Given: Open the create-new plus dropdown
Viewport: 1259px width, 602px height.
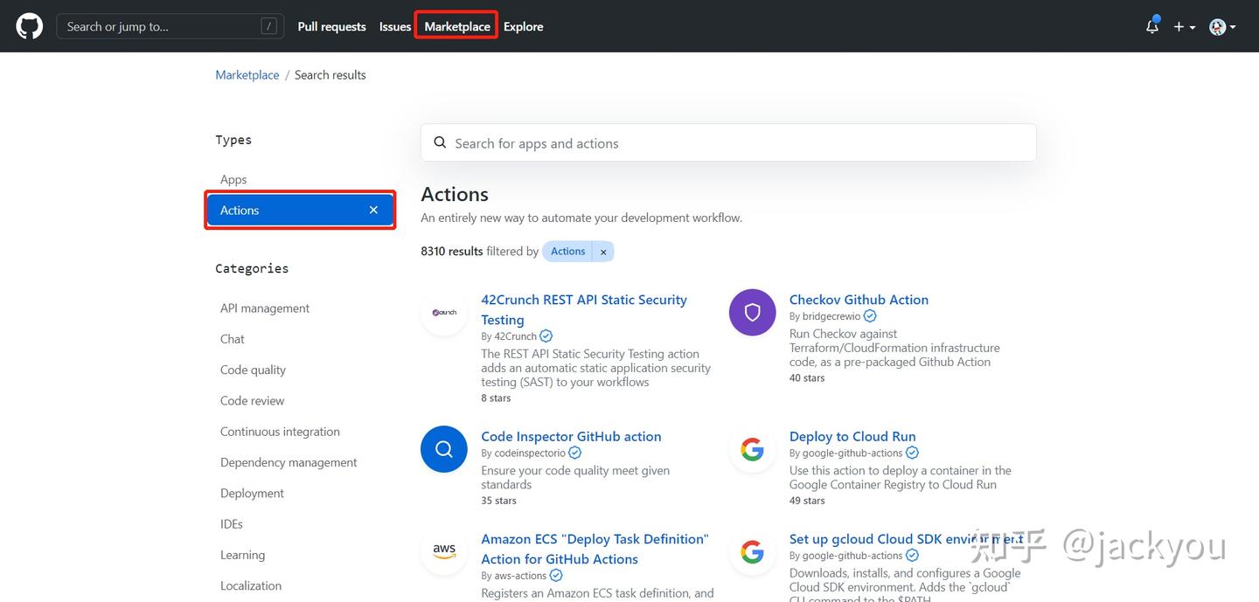Looking at the screenshot, I should 1184,27.
